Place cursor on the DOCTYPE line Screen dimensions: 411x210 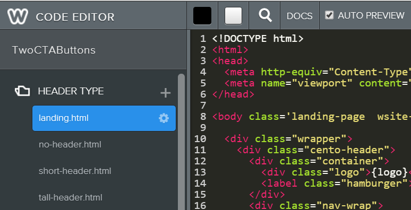coord(258,39)
